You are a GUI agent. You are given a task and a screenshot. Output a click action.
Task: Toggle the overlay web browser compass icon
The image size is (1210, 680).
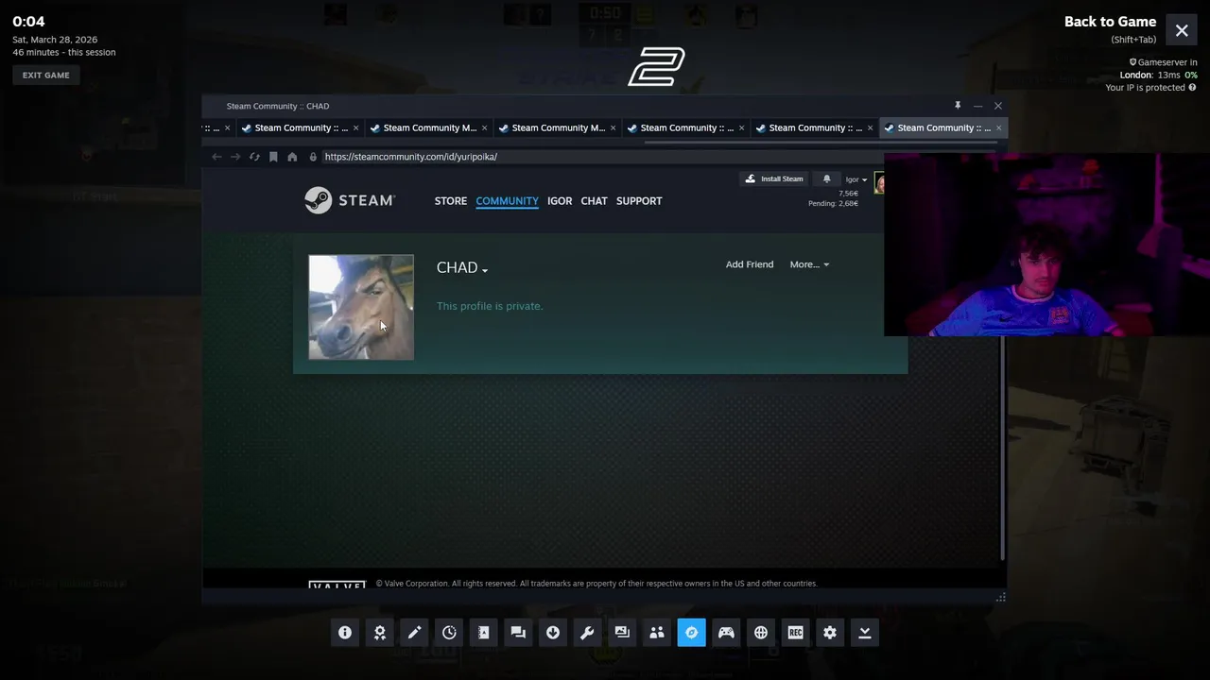click(x=691, y=633)
